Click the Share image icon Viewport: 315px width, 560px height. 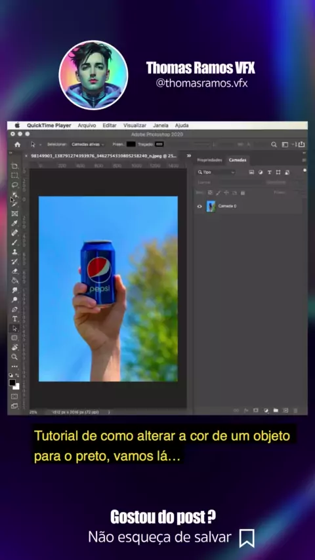click(301, 144)
